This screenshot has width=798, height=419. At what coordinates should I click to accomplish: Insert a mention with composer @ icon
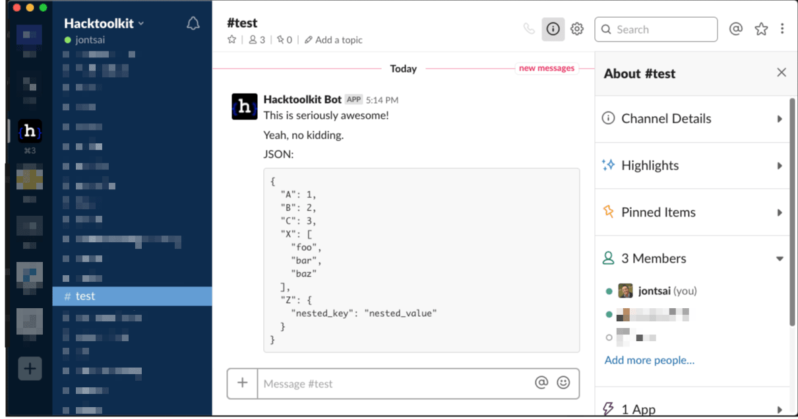(541, 383)
